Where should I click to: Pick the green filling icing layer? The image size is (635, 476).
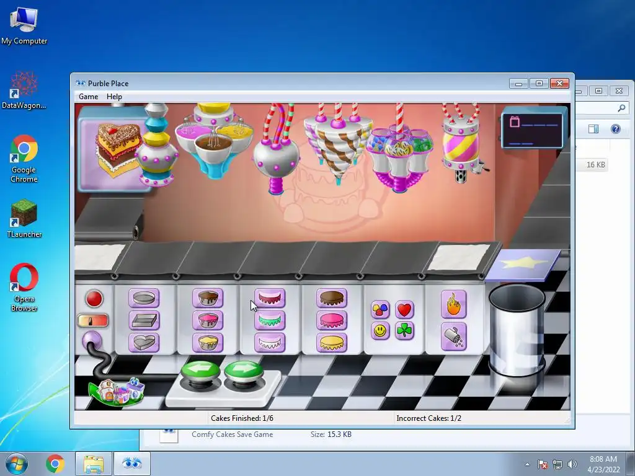270,320
